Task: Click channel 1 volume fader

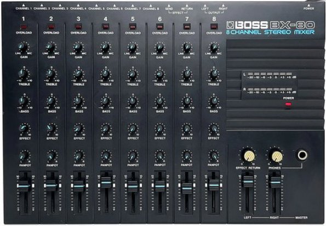Action: [x=25, y=186]
